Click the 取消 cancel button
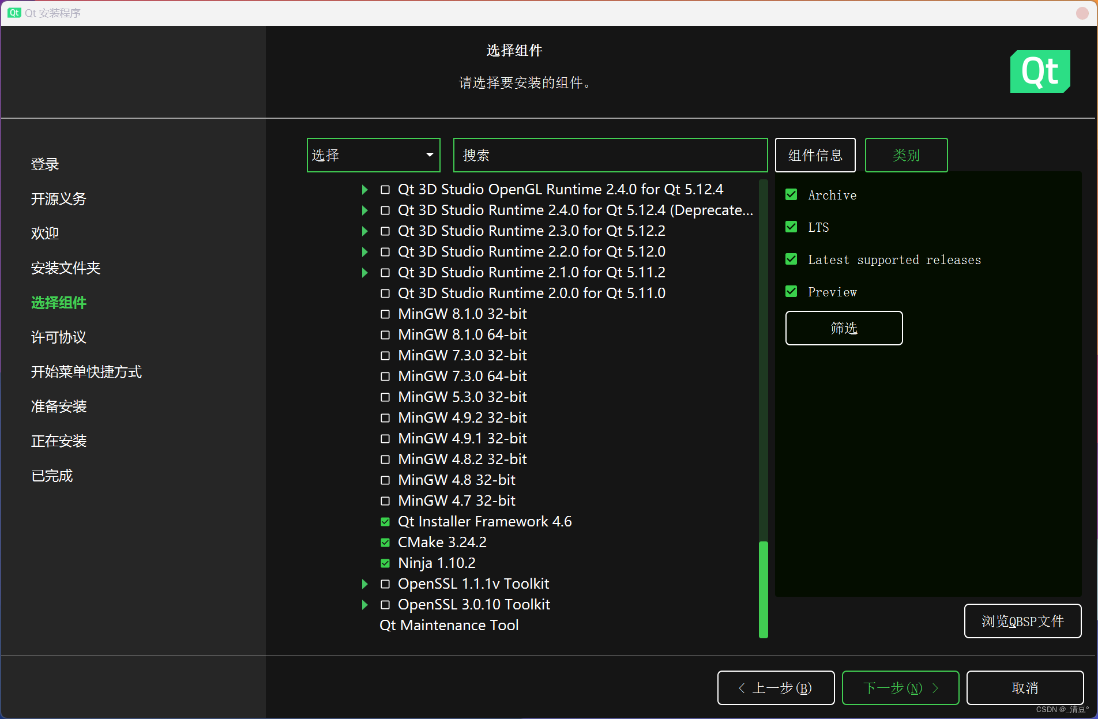This screenshot has width=1098, height=719. coord(1025,688)
